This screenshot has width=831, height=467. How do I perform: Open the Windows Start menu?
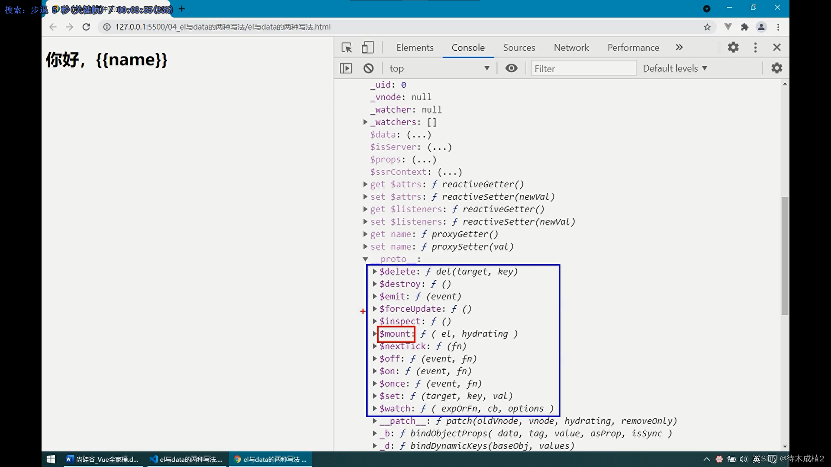(x=51, y=459)
